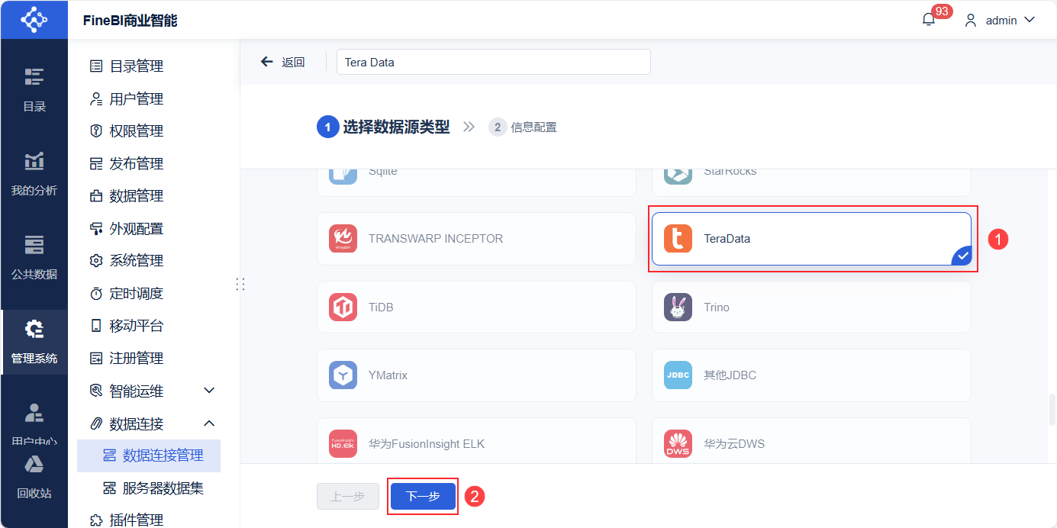Click the admin user avatar icon
Viewport: 1057px width, 528px height.
tap(971, 21)
